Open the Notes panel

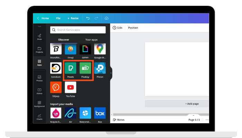(119, 120)
